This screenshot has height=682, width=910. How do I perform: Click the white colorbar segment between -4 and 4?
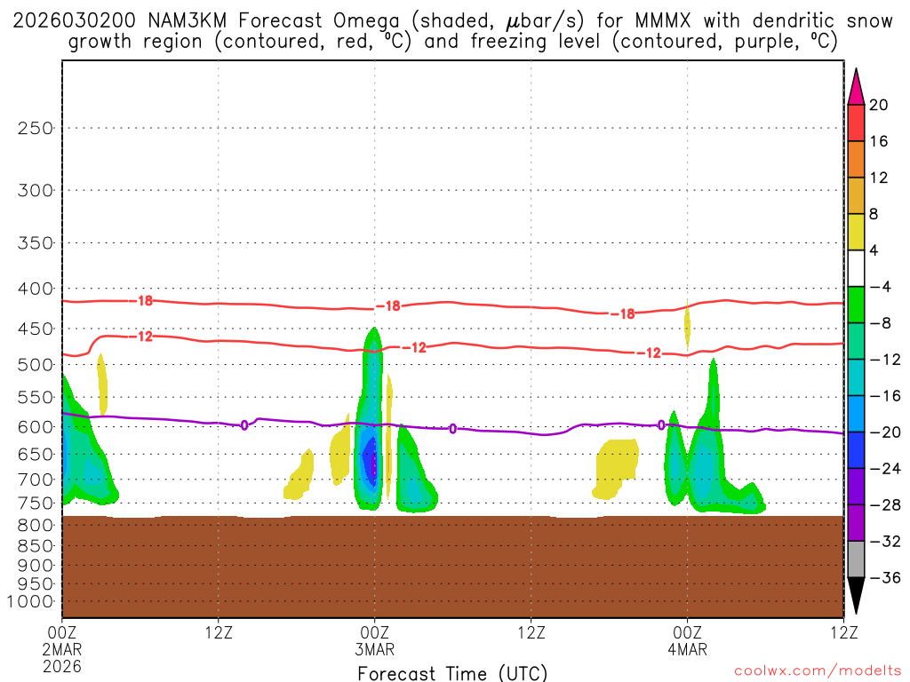click(856, 268)
